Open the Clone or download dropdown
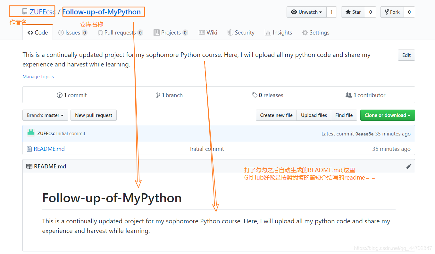The width and height of the screenshot is (435, 254). click(388, 115)
